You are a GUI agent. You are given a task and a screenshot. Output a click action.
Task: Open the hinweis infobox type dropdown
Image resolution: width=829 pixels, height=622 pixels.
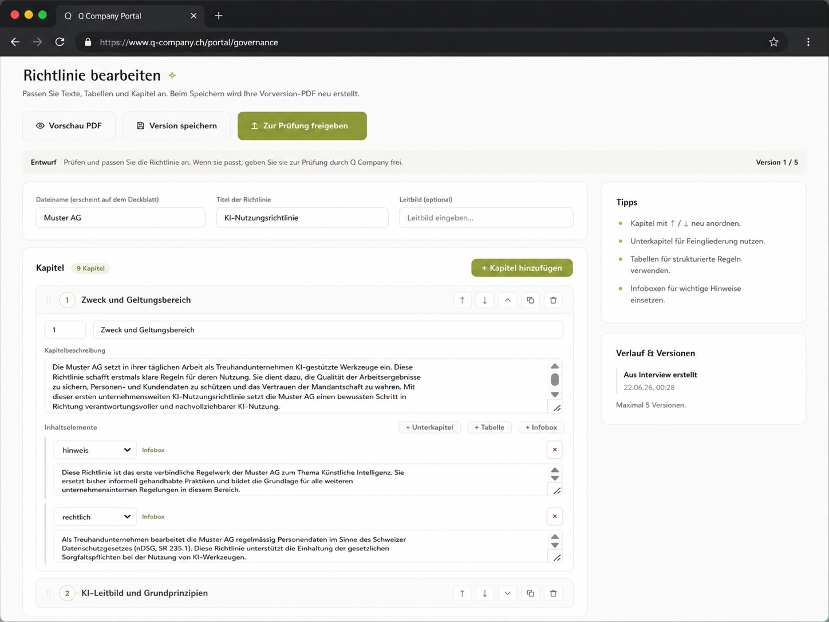(x=95, y=450)
